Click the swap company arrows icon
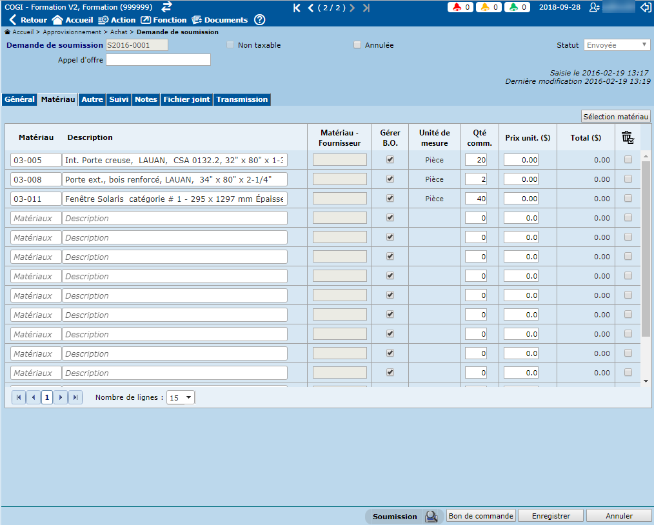Viewport: 654px width, 525px height. [x=166, y=7]
